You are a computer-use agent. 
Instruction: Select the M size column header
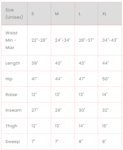click(x=63, y=14)
